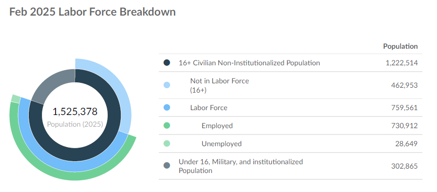Select the gray Under 16, Military legend dot
The image size is (437, 192).
pos(167,166)
